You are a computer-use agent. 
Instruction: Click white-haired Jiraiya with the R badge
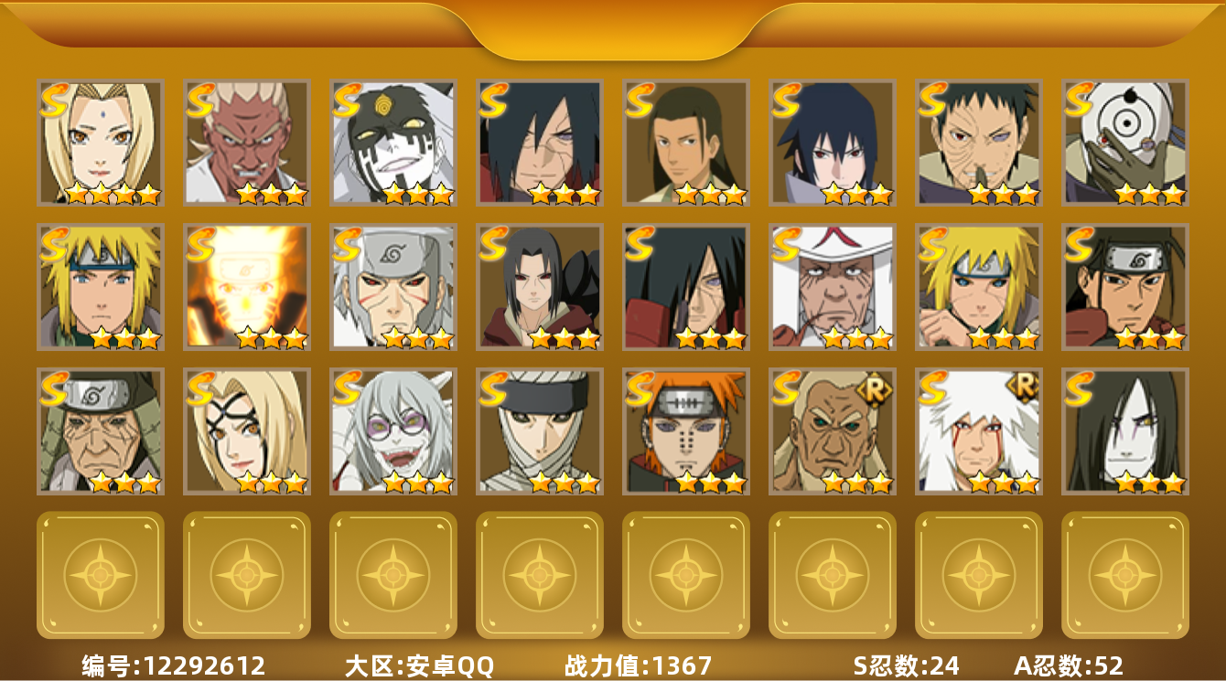978,431
